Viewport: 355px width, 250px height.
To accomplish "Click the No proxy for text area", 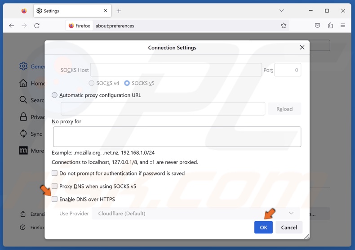I will pos(177,137).
